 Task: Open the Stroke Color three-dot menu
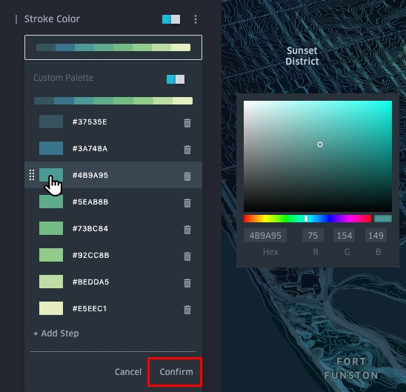click(196, 19)
